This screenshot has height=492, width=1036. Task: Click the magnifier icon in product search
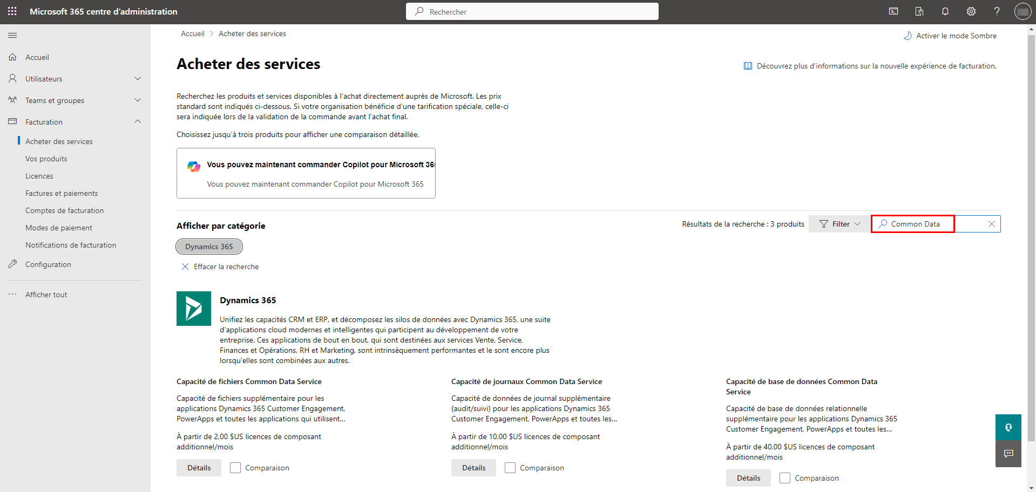point(883,223)
